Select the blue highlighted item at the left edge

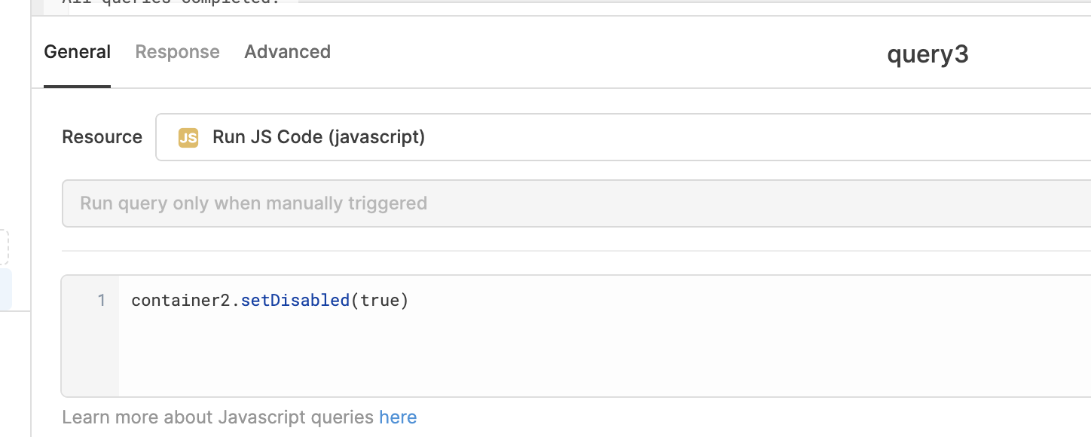5,290
